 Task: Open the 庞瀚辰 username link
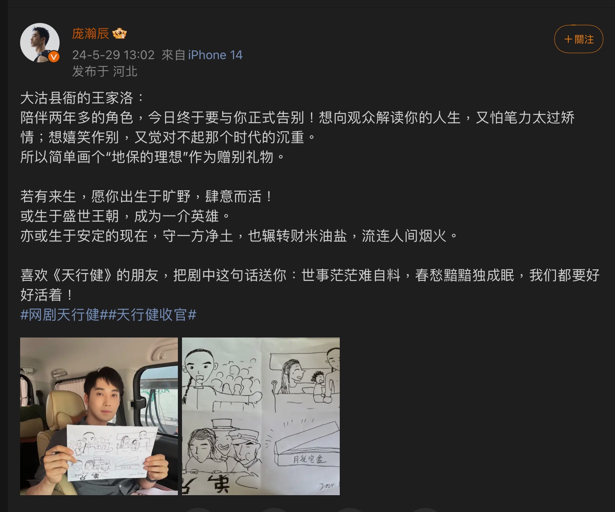90,34
